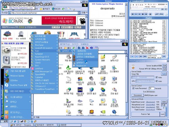The height and width of the screenshot is (127, 169).
Task: Open the 디스플레이 display icon
Action: (114, 69)
